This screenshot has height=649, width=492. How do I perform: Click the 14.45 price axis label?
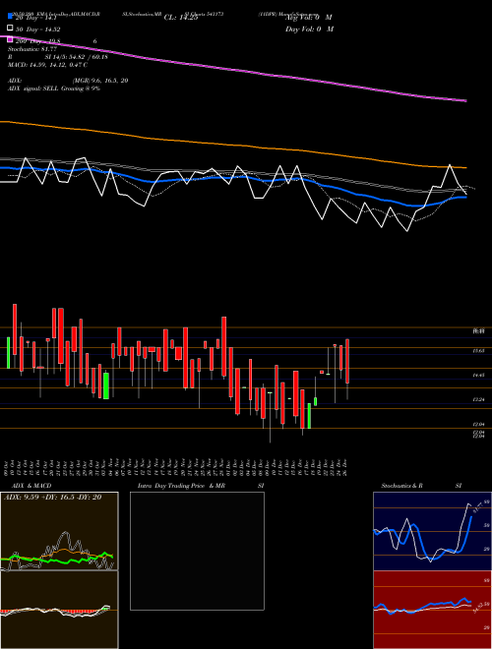pyautogui.click(x=478, y=375)
